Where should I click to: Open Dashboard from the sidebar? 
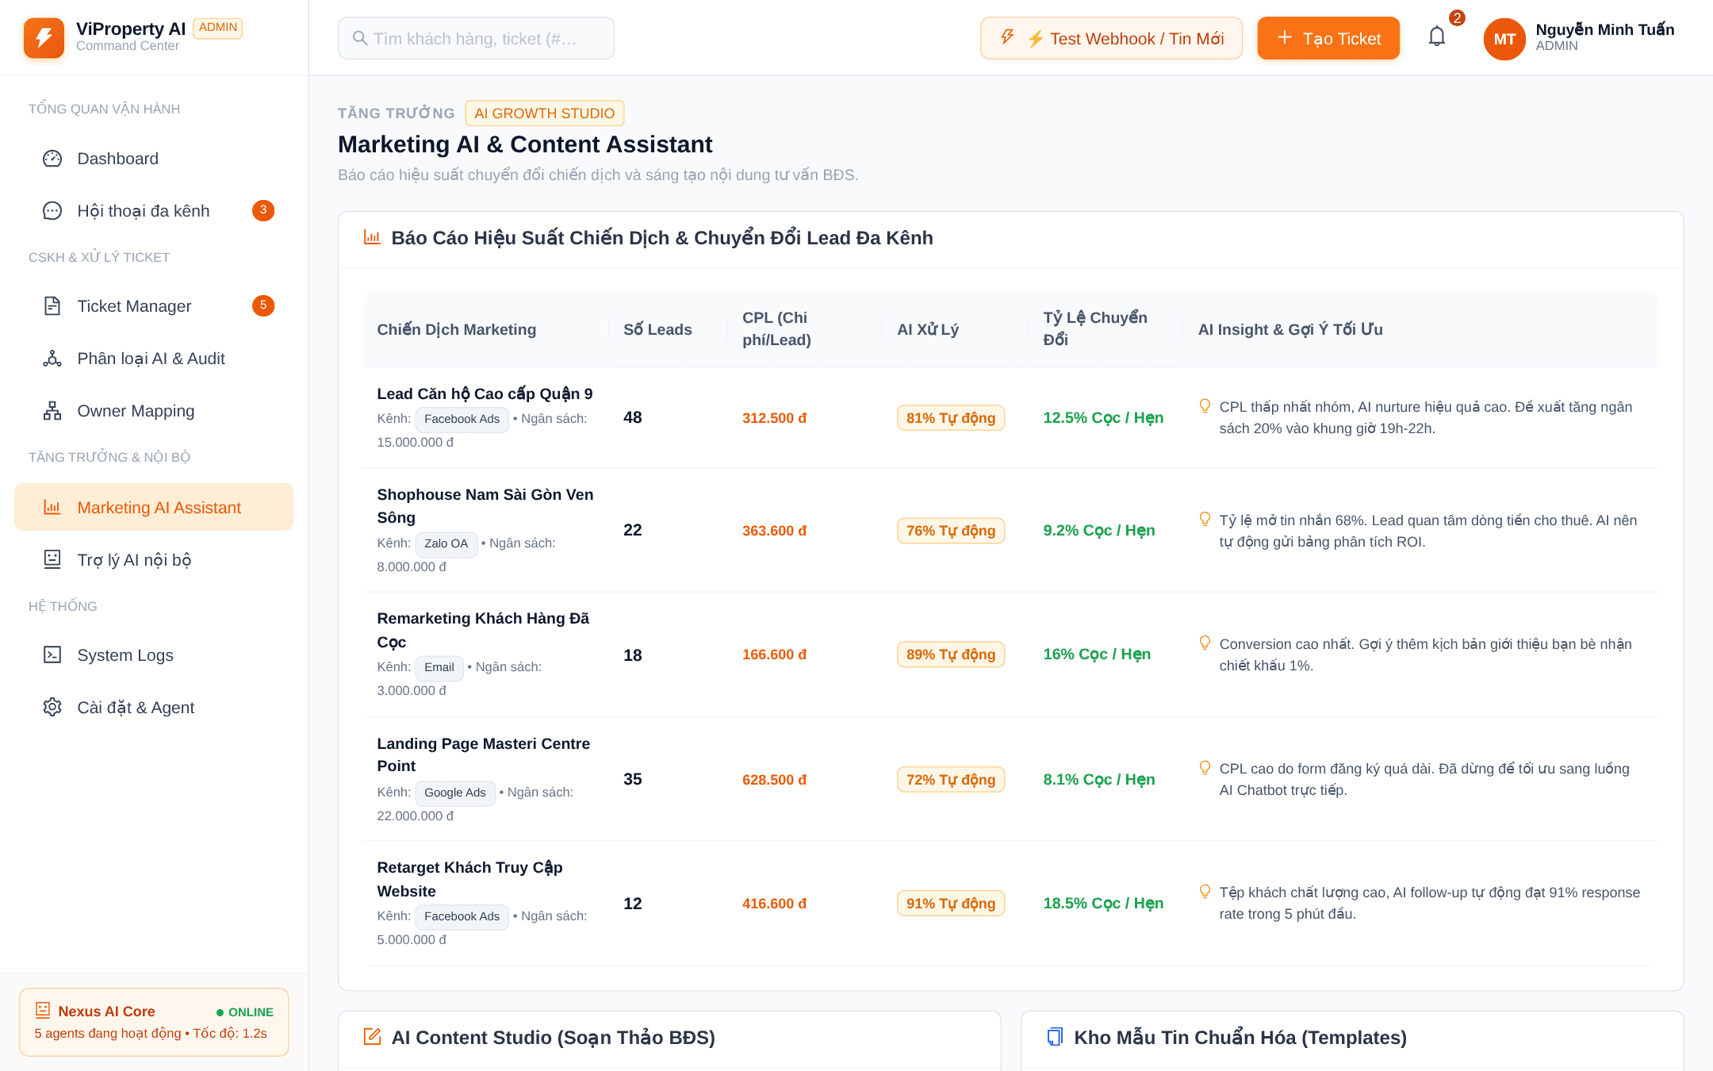(x=154, y=159)
